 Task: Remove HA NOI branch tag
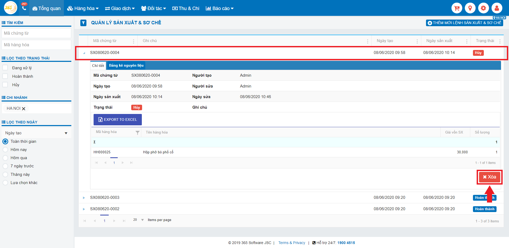point(24,109)
